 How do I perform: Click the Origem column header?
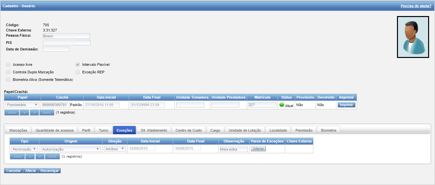(71, 141)
